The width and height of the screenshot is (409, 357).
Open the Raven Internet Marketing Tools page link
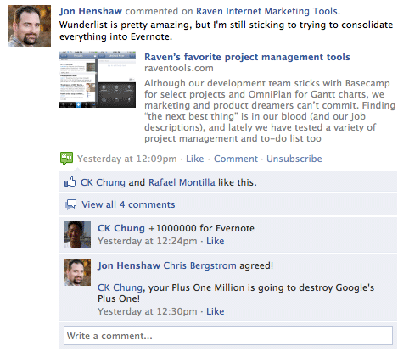pos(266,11)
